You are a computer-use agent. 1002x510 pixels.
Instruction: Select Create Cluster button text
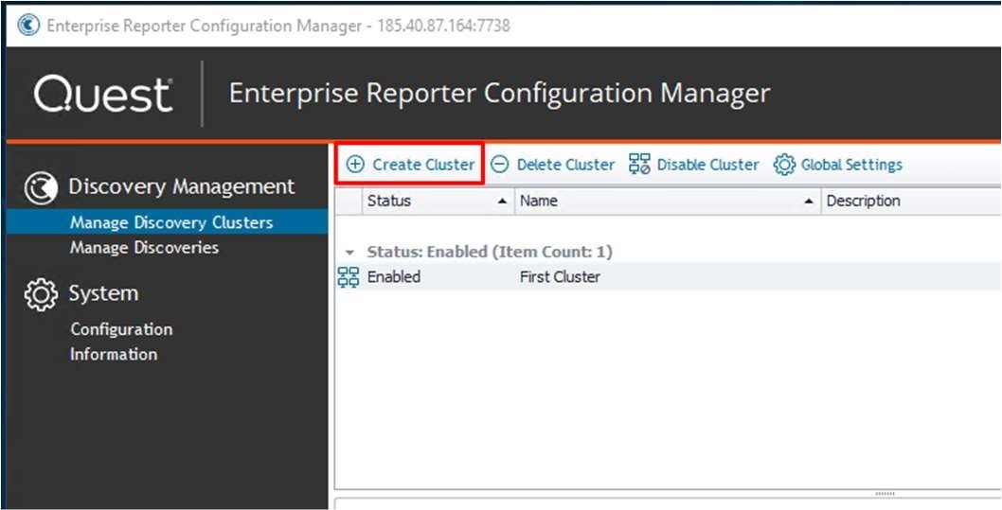pos(423,165)
